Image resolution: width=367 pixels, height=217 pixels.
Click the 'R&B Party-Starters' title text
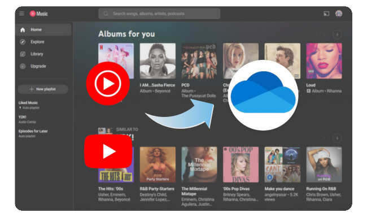[x=157, y=189]
